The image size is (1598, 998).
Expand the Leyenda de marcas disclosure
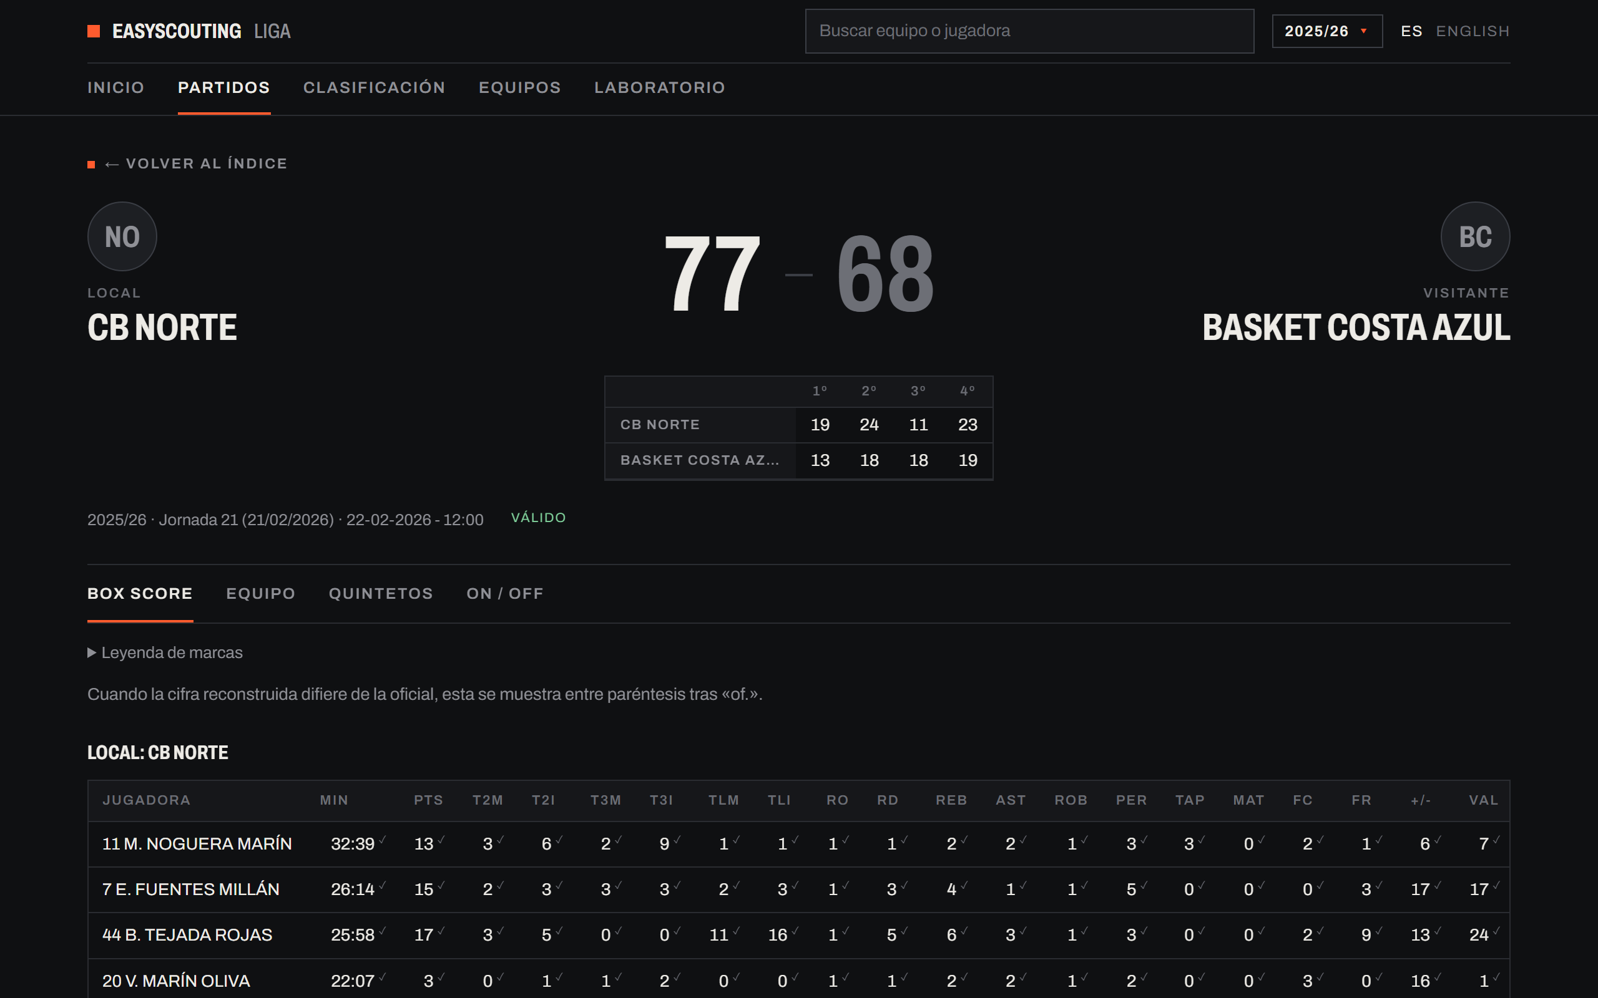pyautogui.click(x=165, y=653)
